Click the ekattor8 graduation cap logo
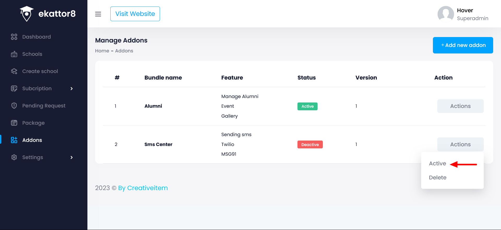 27,14
